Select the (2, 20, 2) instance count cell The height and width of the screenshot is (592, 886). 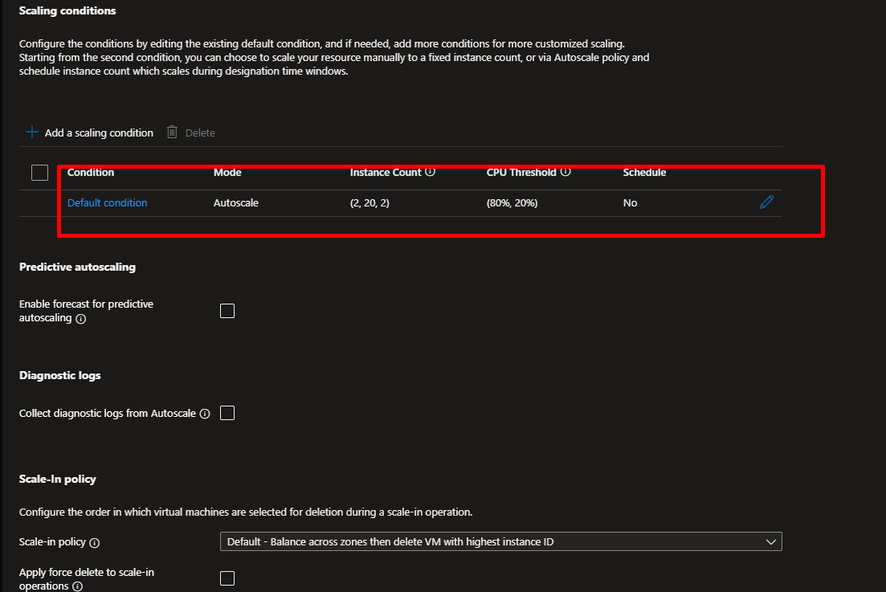370,203
